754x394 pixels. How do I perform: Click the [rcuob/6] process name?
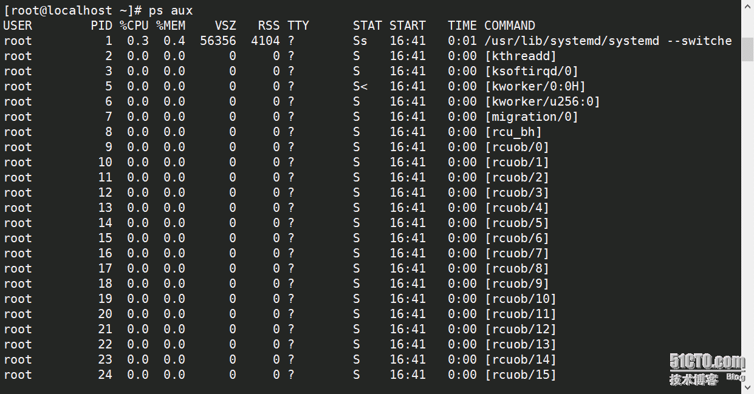point(517,238)
